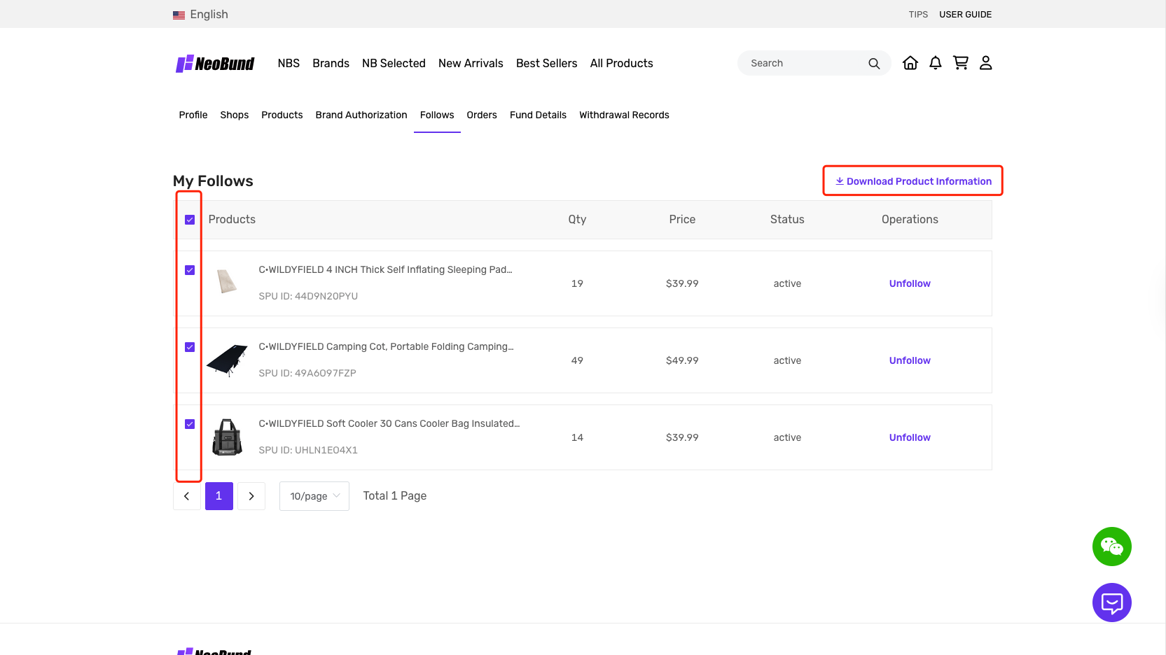Click the NeoBund logo in header
The image size is (1166, 655).
point(215,64)
